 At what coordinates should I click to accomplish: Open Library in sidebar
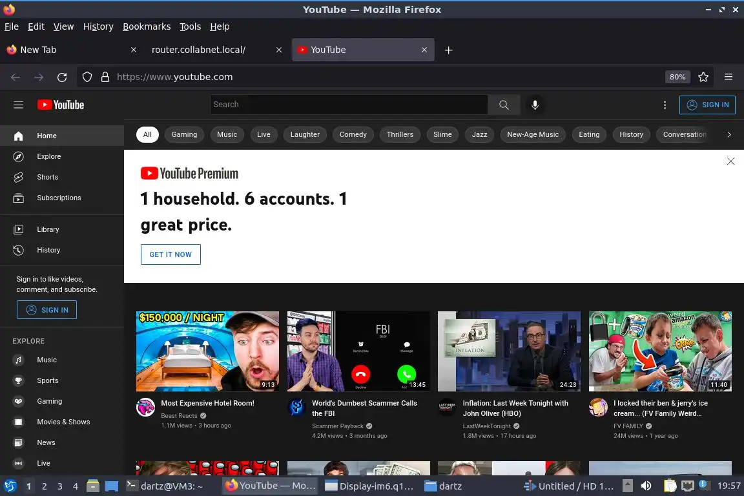[62, 229]
